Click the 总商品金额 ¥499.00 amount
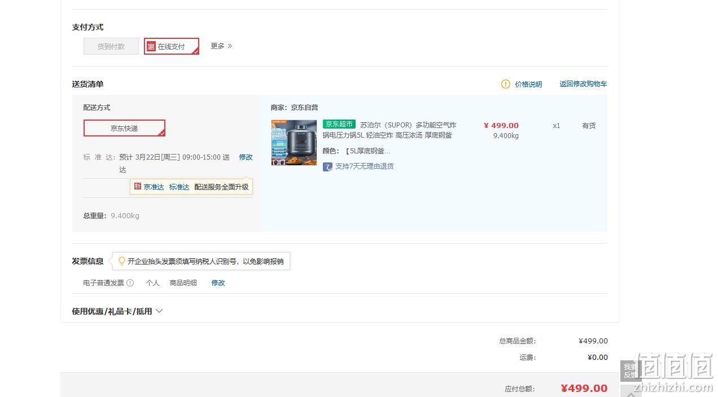This screenshot has width=718, height=397. [x=593, y=341]
